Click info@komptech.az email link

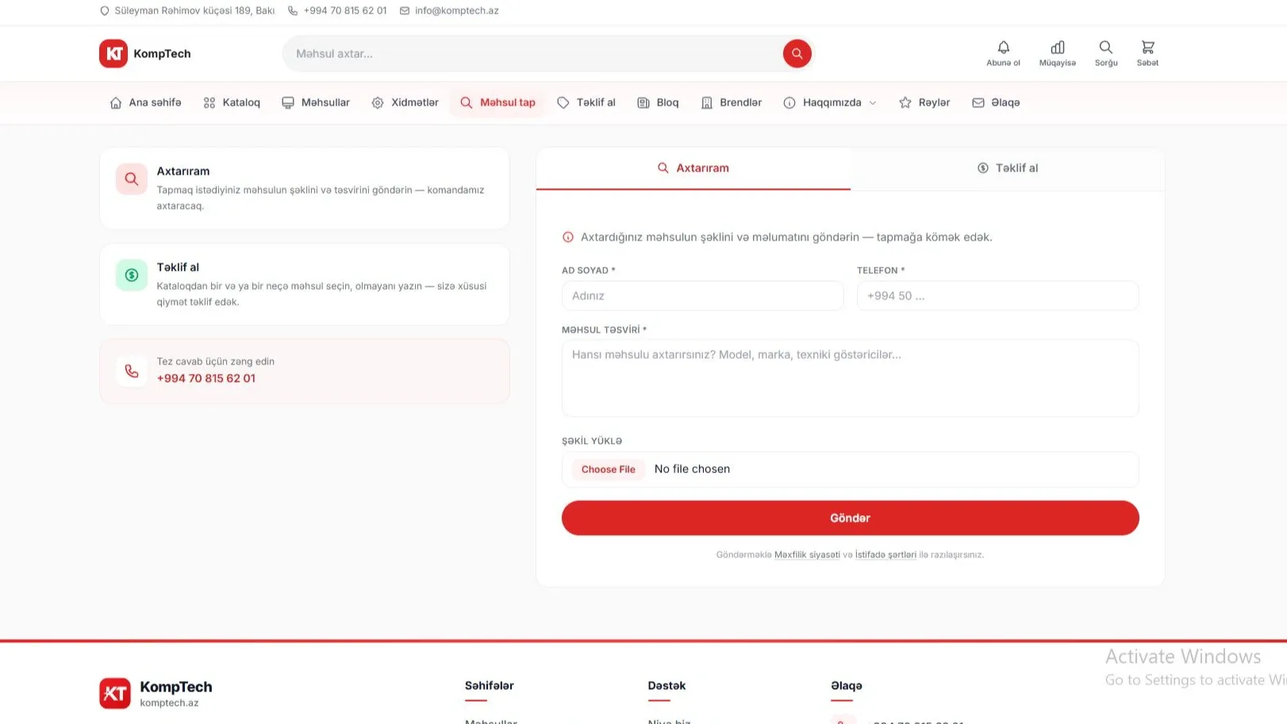pos(457,11)
